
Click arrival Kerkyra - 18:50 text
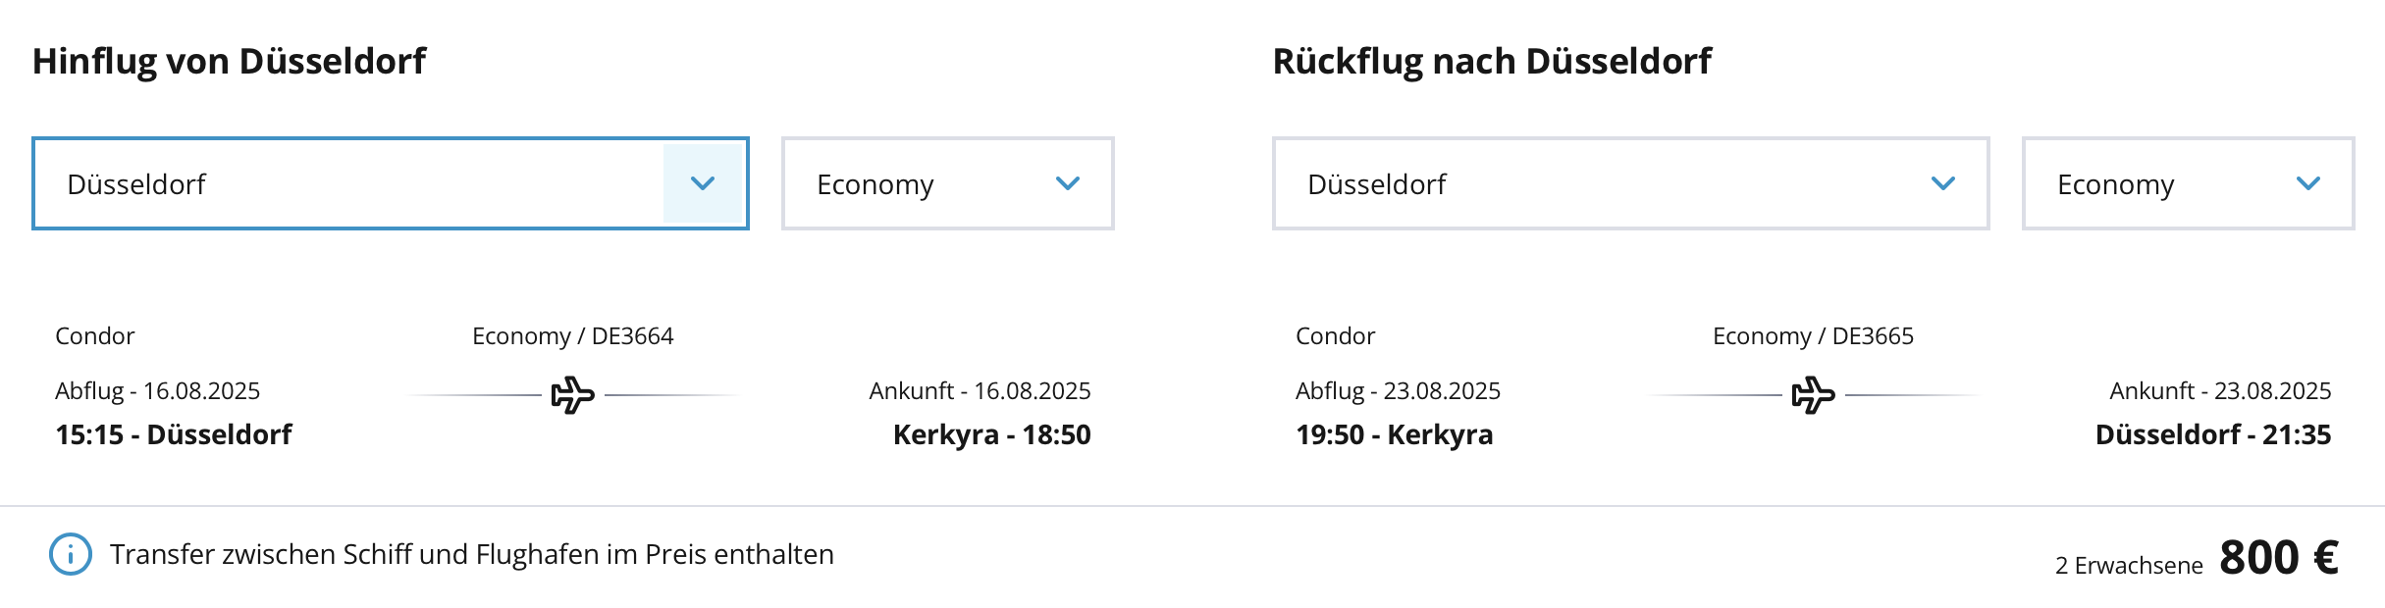(x=991, y=434)
